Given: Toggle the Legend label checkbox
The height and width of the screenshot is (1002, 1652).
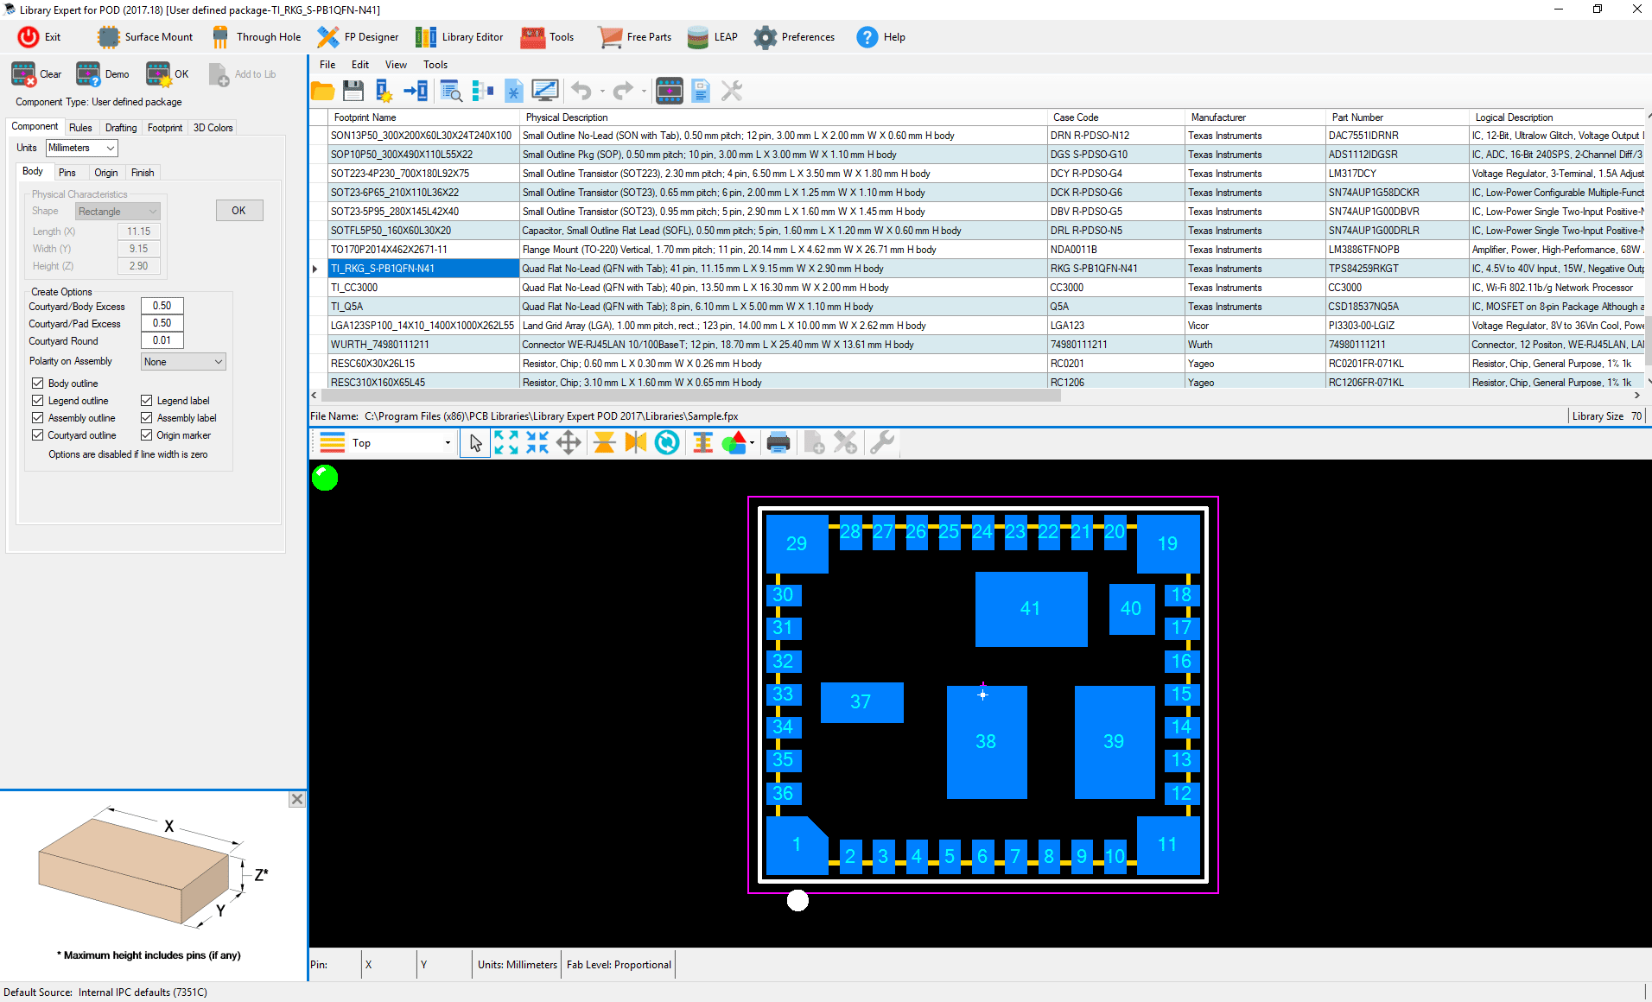Looking at the screenshot, I should 147,401.
